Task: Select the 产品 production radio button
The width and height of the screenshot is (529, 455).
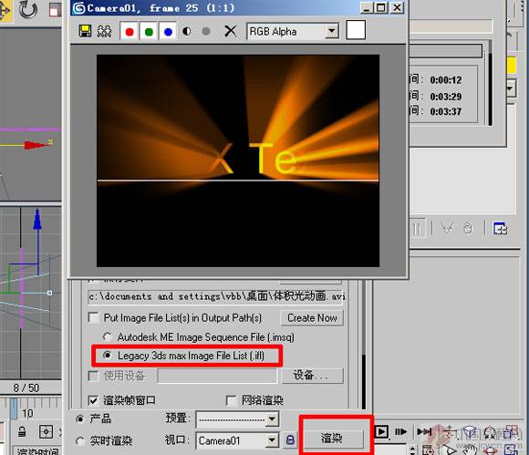Action: (80, 419)
